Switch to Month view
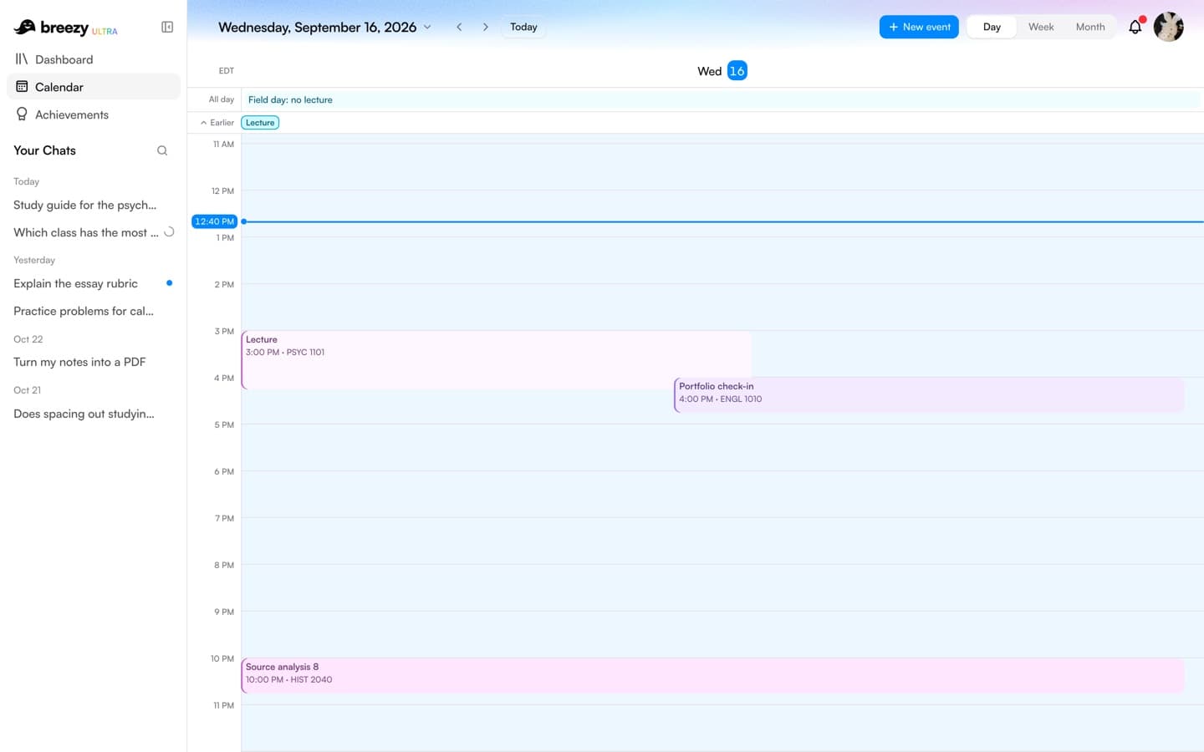The width and height of the screenshot is (1204, 752). [x=1090, y=27]
